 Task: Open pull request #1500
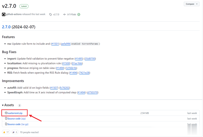(66, 63)
